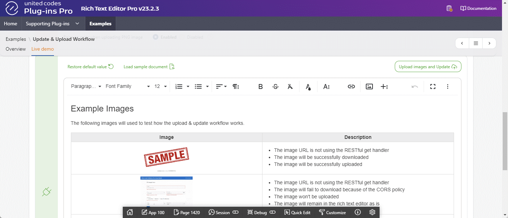Viewport: 508px width, 218px height.
Task: Expand unordered list style arrow
Action: click(x=207, y=86)
